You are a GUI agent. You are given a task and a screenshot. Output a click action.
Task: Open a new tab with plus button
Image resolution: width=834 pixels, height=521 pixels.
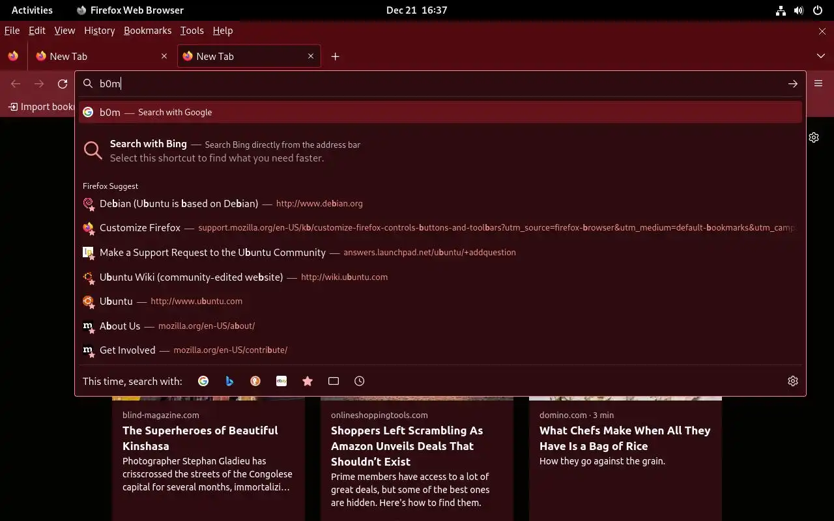coord(335,57)
